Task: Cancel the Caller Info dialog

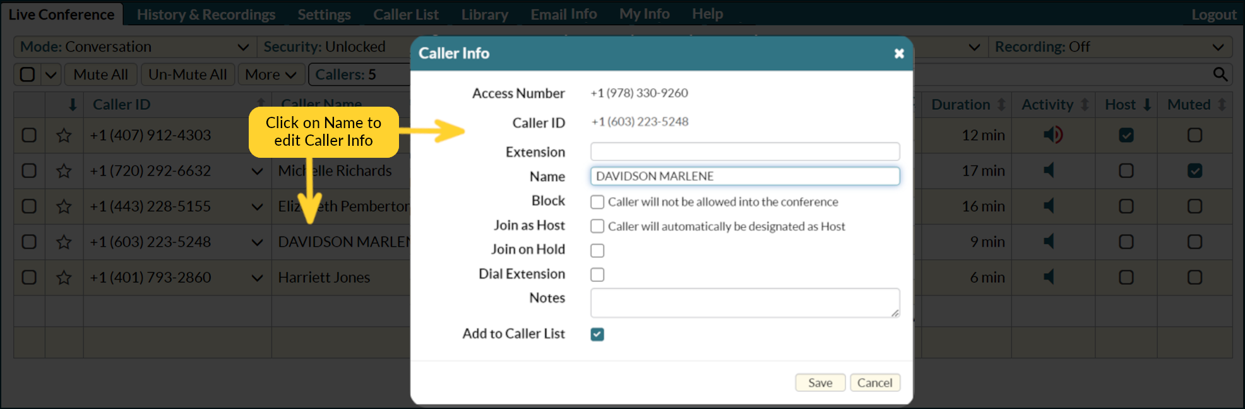Action: click(x=874, y=382)
